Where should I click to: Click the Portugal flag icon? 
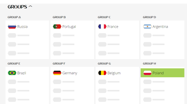(57, 27)
